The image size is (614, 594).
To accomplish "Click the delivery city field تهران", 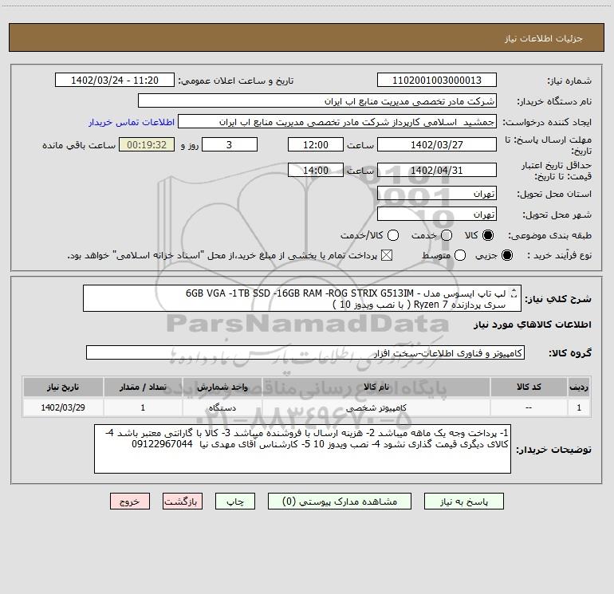I will pyautogui.click(x=437, y=214).
